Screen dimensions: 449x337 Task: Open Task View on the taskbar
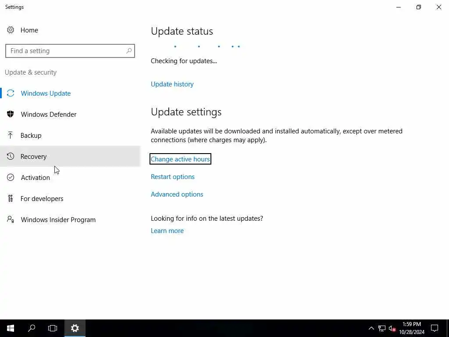53,328
